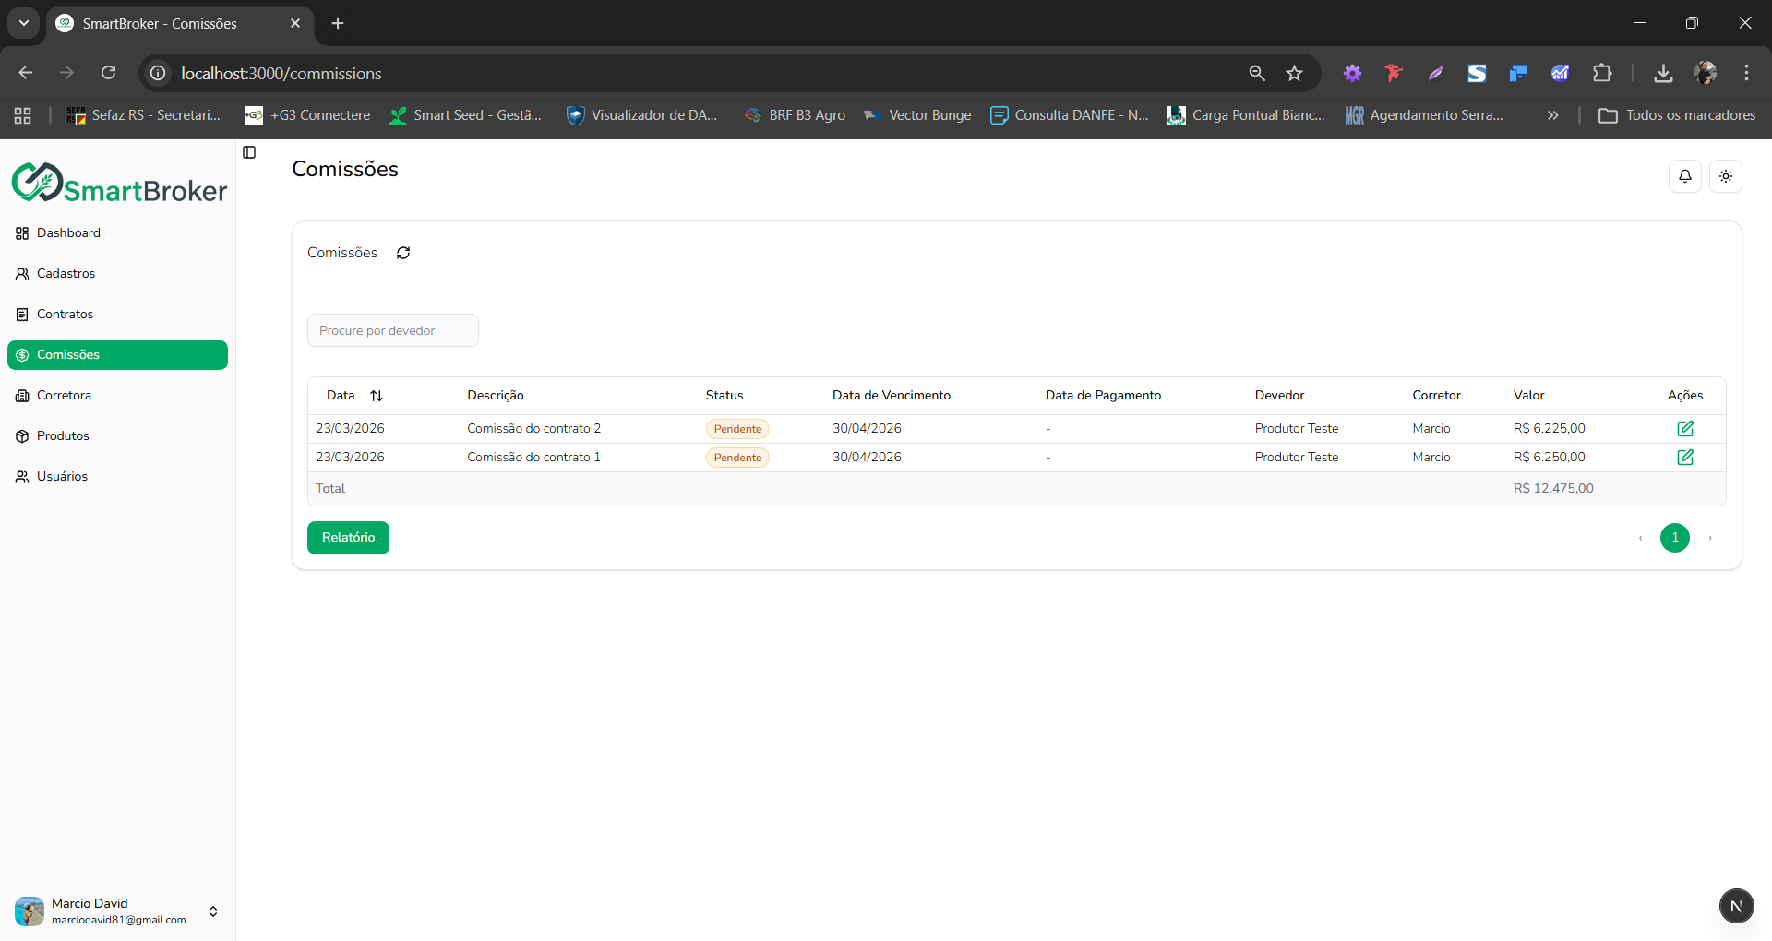Expand the Marcio David user menu
Viewport: 1772px width, 941px height.
point(213,911)
